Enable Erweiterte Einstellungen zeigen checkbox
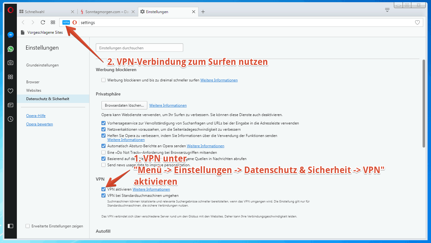This screenshot has height=243, width=431. point(28,226)
